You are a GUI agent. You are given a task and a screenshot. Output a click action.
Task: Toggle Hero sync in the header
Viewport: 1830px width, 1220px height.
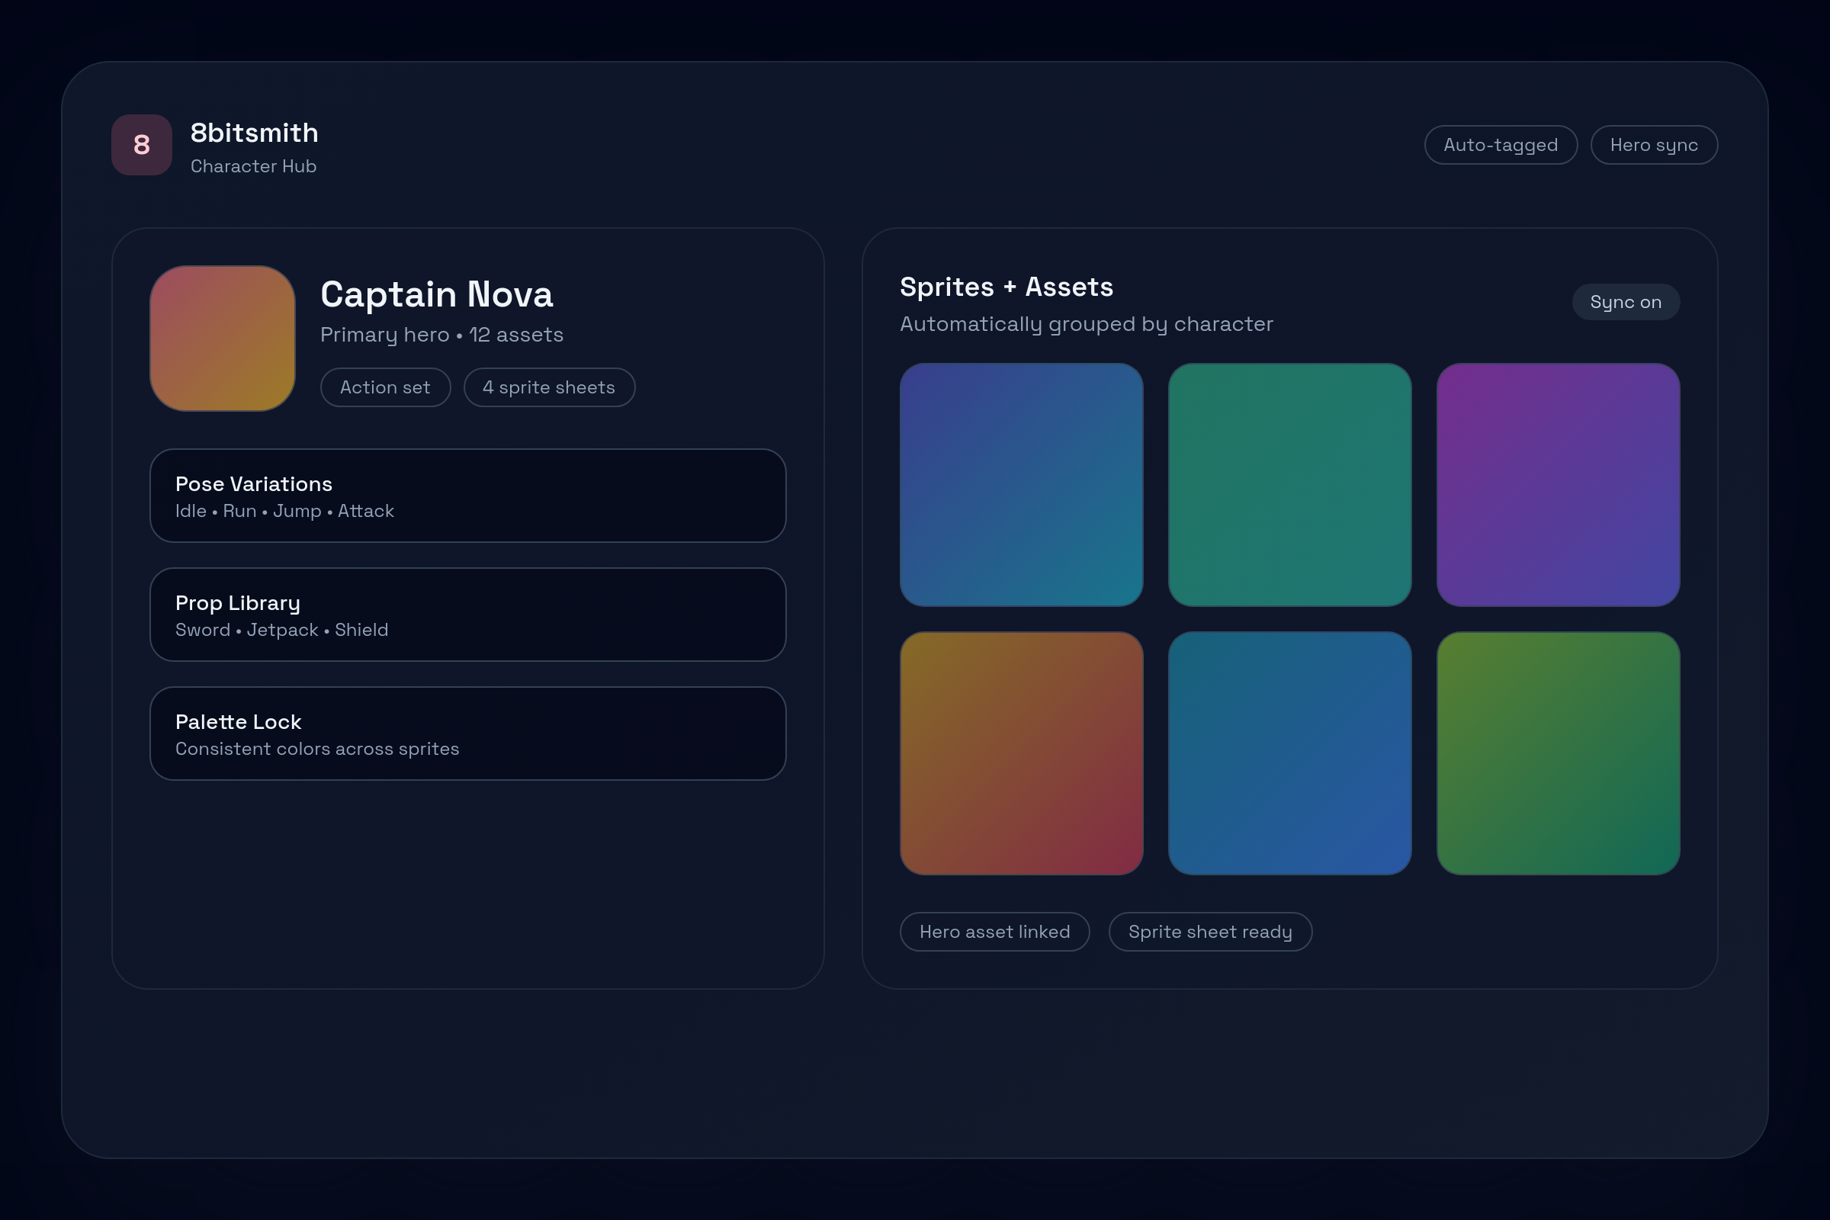click(1653, 144)
